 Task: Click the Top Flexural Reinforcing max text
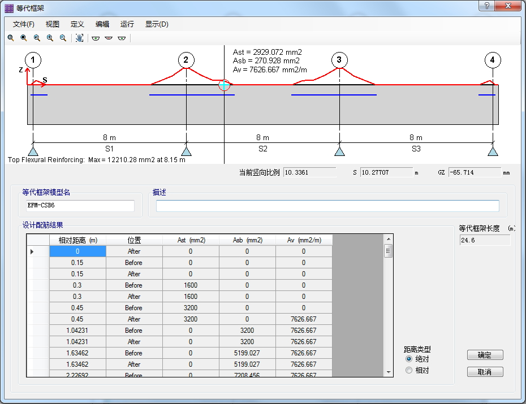[97, 160]
